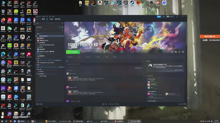The height and width of the screenshot is (123, 220).
Task: Toggle favorite heart for Street Fighter 6
Action: (183, 52)
